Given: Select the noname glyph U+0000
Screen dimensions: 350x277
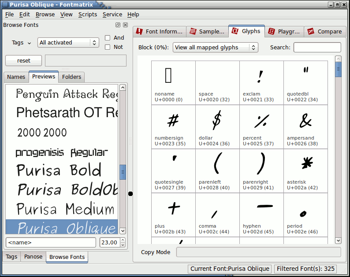Looking at the screenshot, I should [x=173, y=83].
